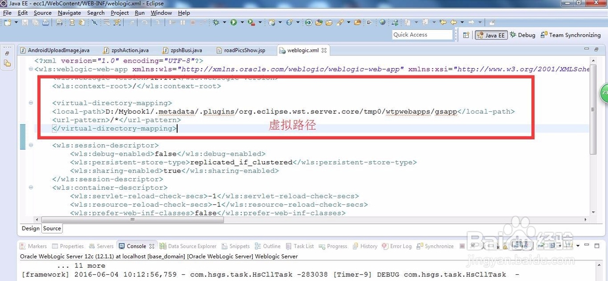The width and height of the screenshot is (608, 281).
Task: Click the Restore view icon in left sidebar
Action: click(7, 54)
